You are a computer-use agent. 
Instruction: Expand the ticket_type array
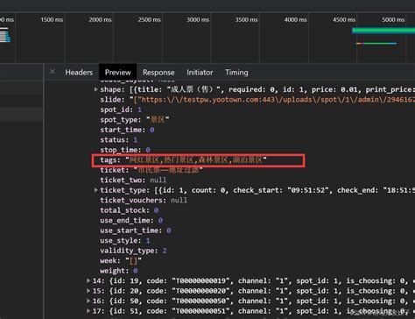pyautogui.click(x=95, y=190)
